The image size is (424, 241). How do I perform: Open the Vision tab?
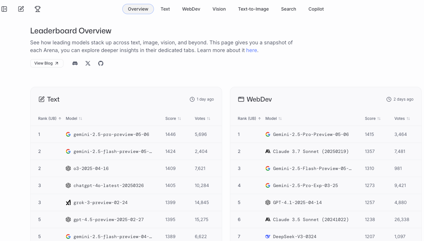[219, 9]
